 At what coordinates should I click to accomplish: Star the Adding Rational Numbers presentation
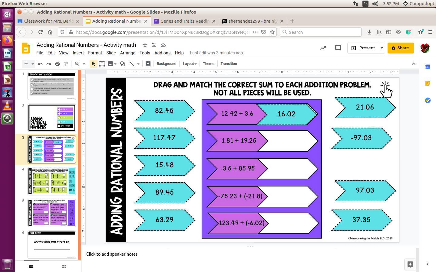click(x=145, y=45)
